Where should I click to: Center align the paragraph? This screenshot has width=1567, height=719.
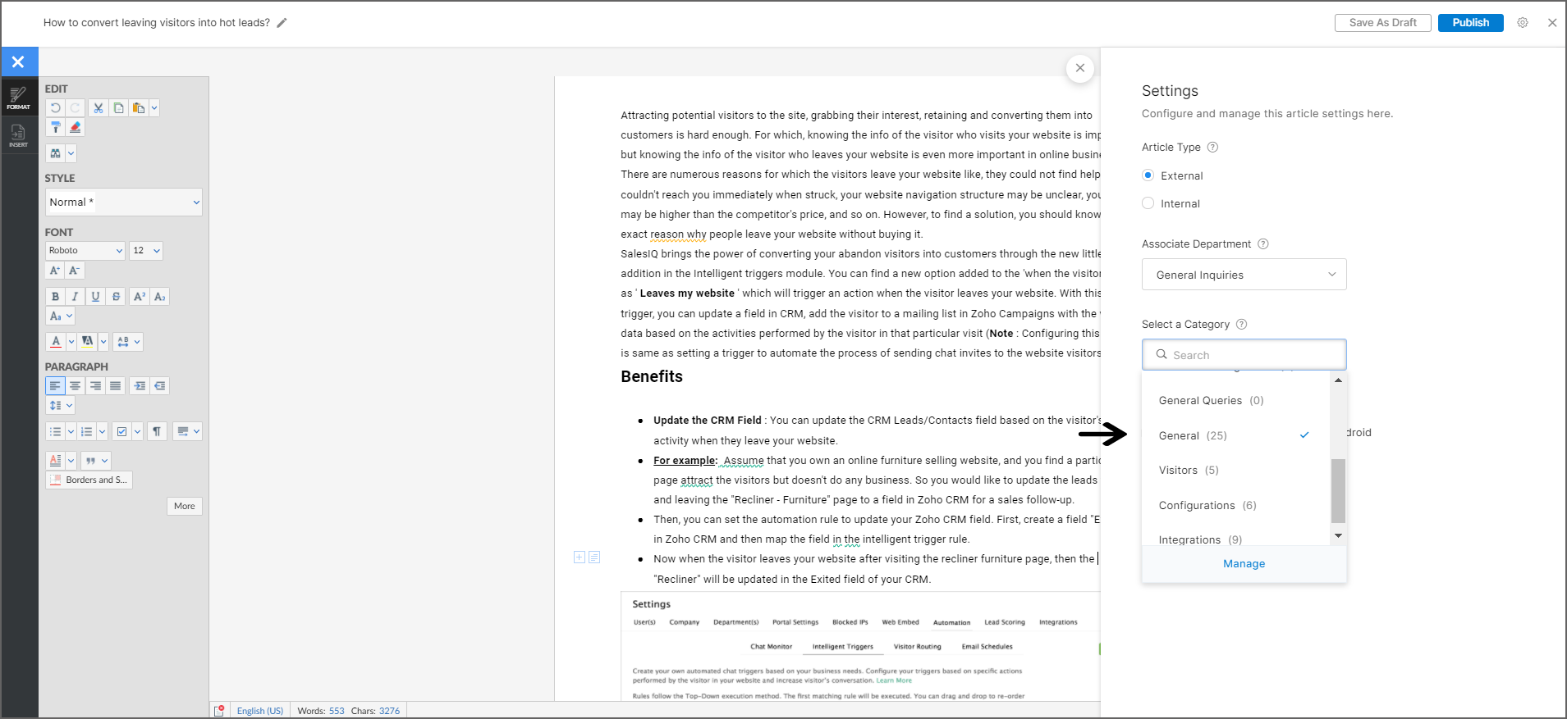pos(76,386)
